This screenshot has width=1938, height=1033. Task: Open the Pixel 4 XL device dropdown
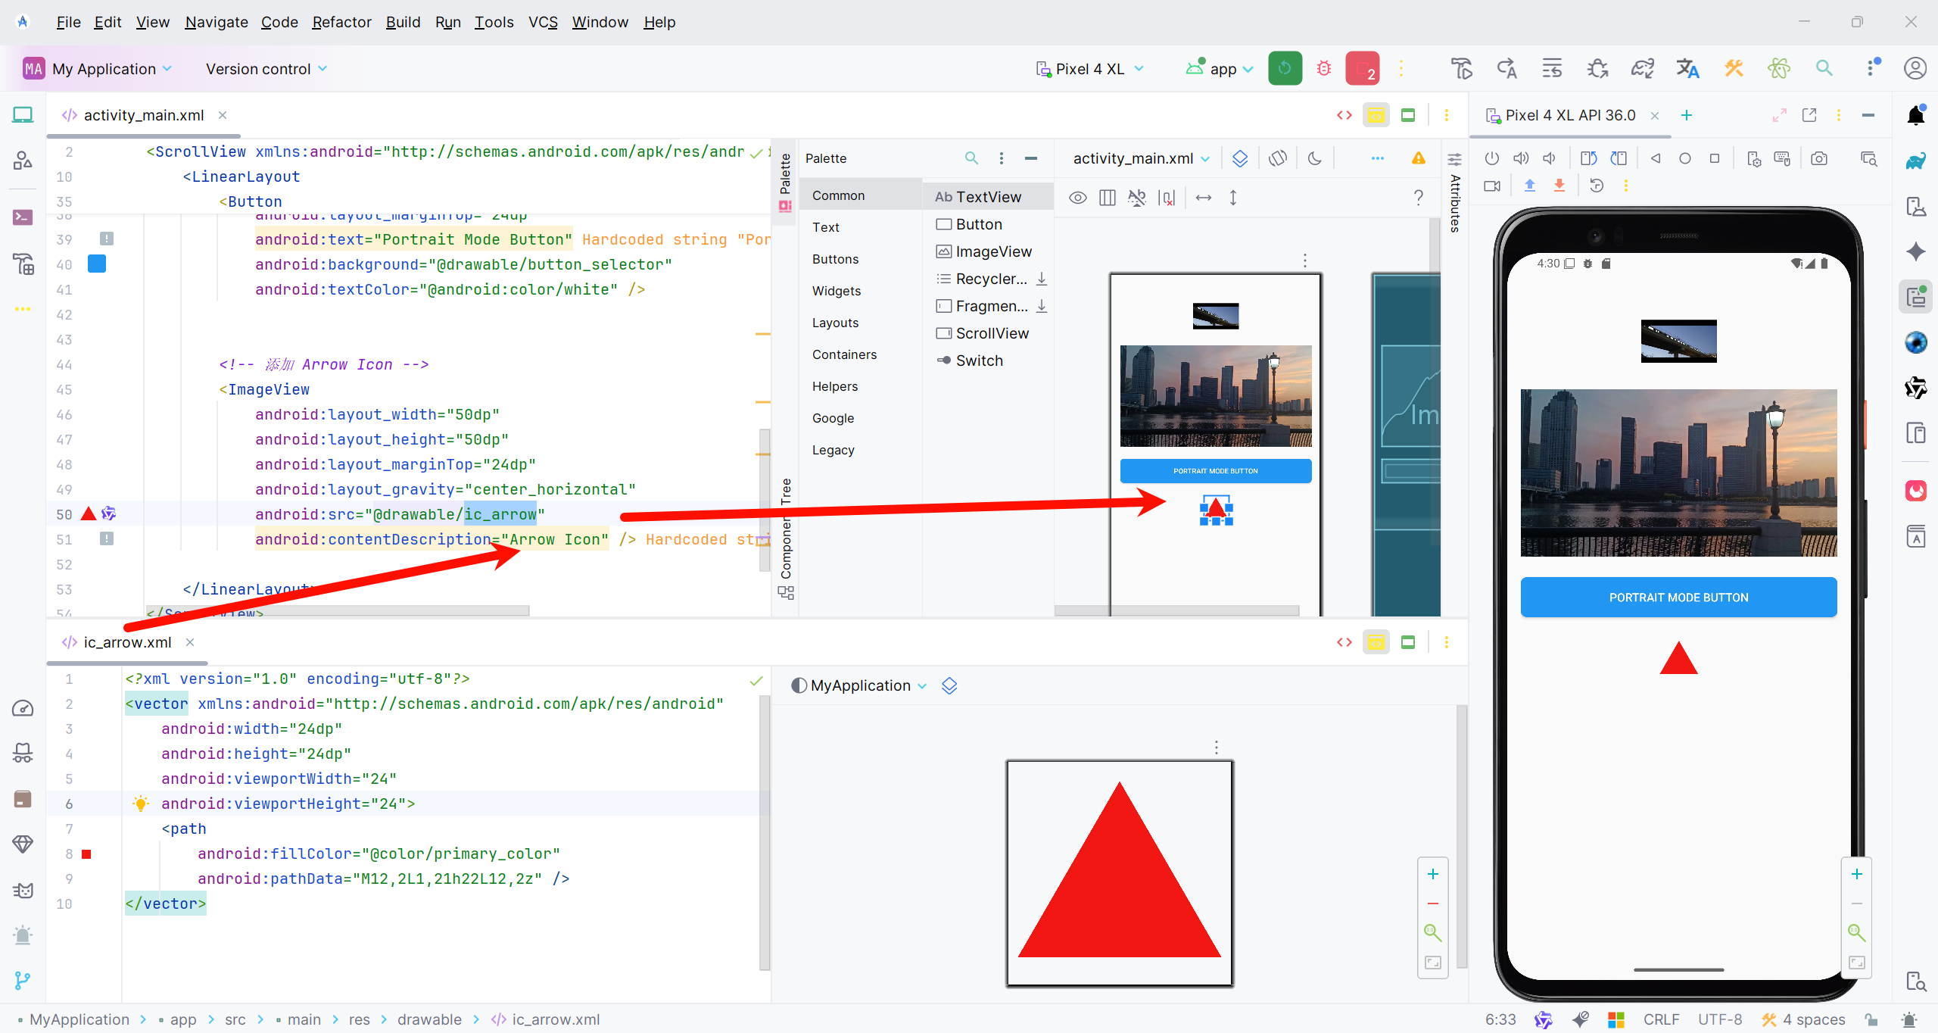point(1090,69)
